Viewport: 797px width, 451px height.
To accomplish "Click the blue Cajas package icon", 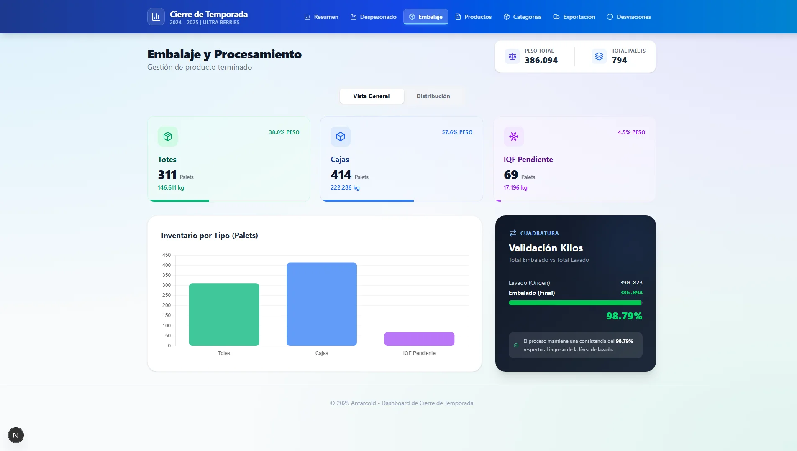I will 341,137.
